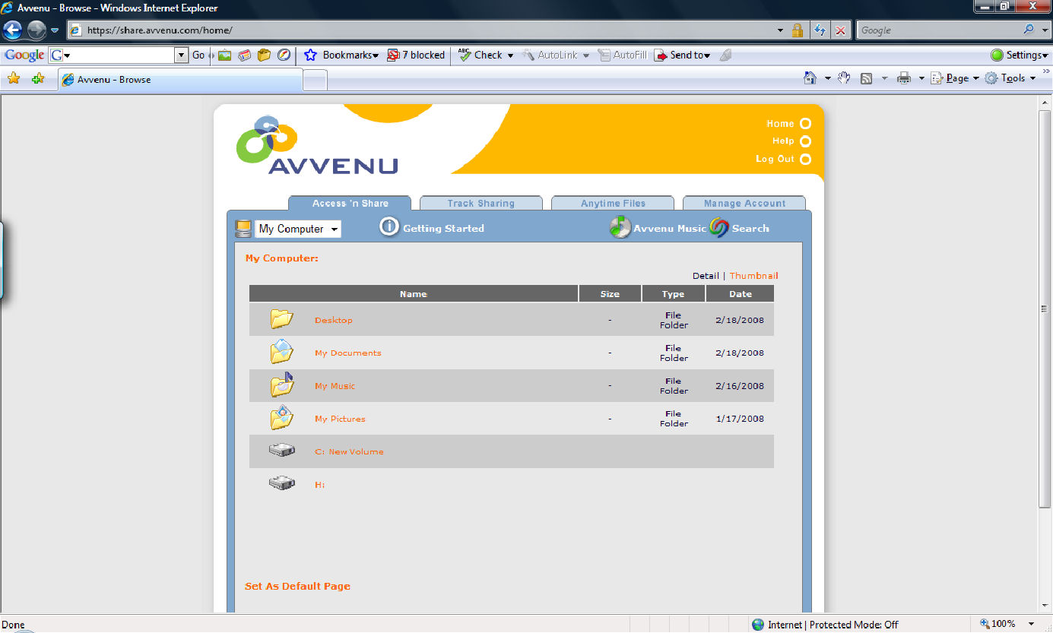Viewport: 1053px width, 633px height.
Task: Click the H: drive icon
Action: point(281,483)
